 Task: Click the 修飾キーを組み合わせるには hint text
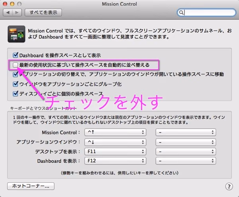click(119, 173)
